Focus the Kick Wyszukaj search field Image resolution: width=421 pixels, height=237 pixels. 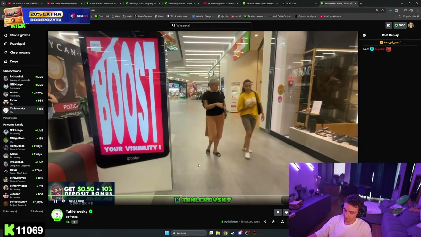tap(210, 25)
